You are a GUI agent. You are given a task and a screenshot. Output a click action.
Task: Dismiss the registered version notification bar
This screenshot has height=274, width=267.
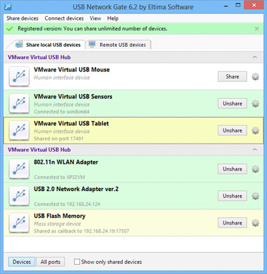click(257, 29)
